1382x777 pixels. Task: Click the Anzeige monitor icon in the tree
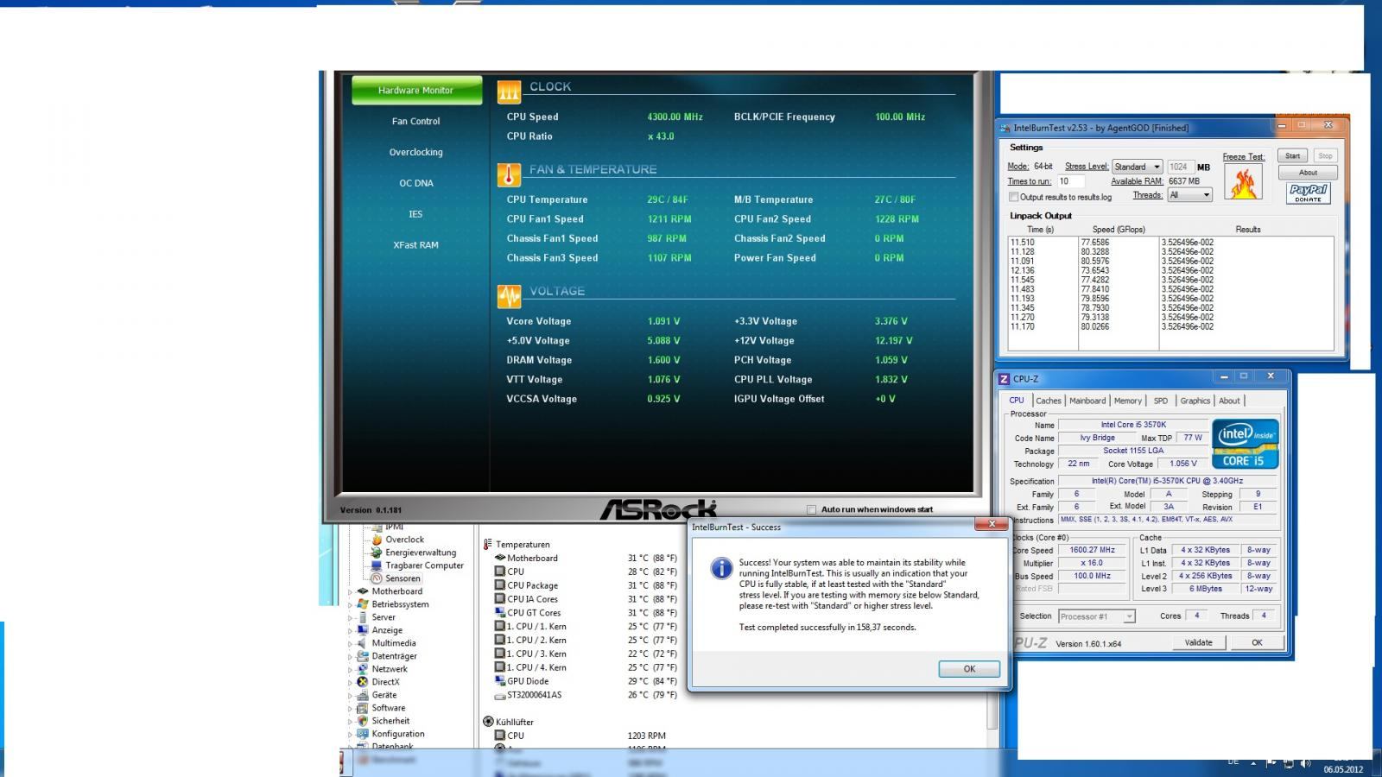363,630
